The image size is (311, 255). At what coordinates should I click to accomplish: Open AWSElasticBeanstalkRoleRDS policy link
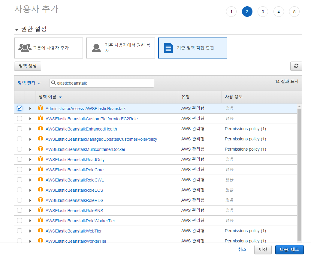point(74,200)
